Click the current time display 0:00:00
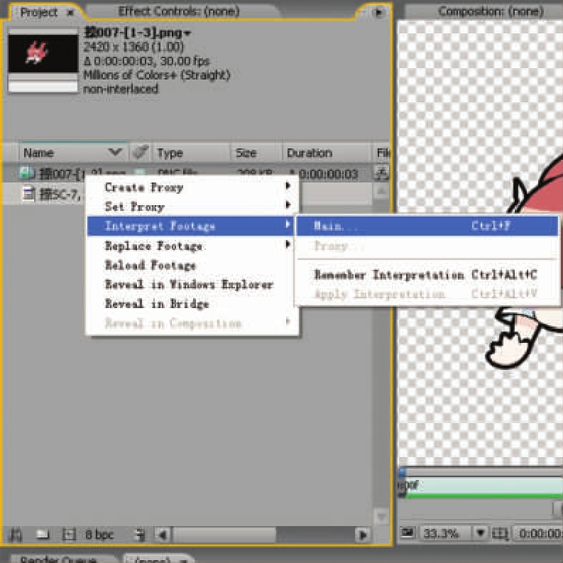The height and width of the screenshot is (563, 563). point(539,533)
